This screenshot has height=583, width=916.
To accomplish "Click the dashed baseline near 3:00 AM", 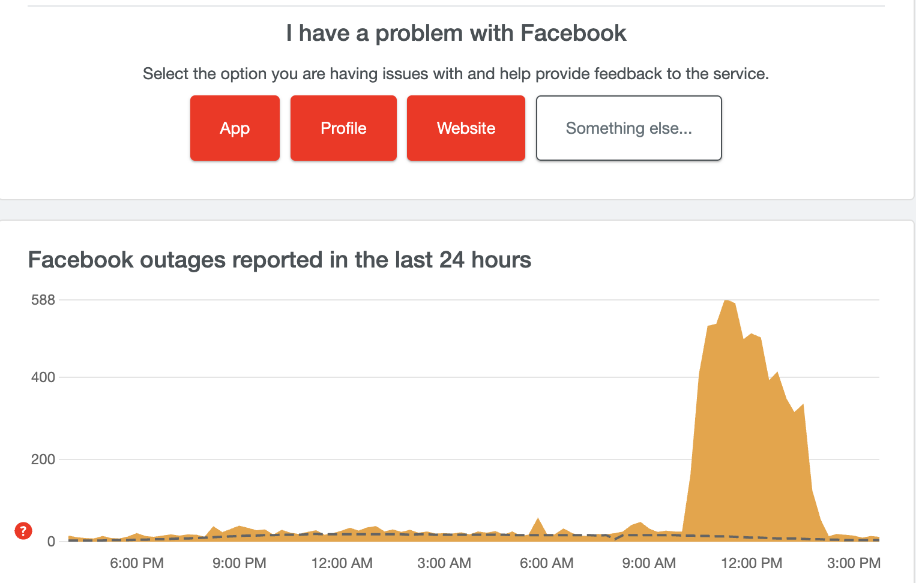I will 444,534.
